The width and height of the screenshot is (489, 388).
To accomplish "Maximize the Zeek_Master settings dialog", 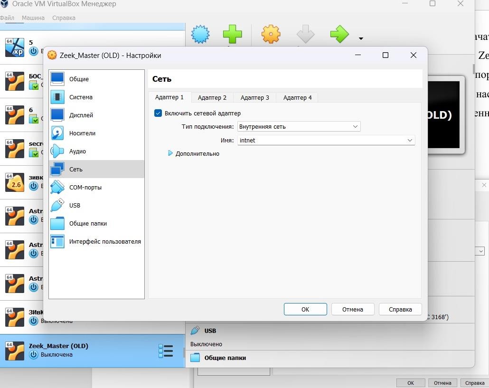I will 386,55.
